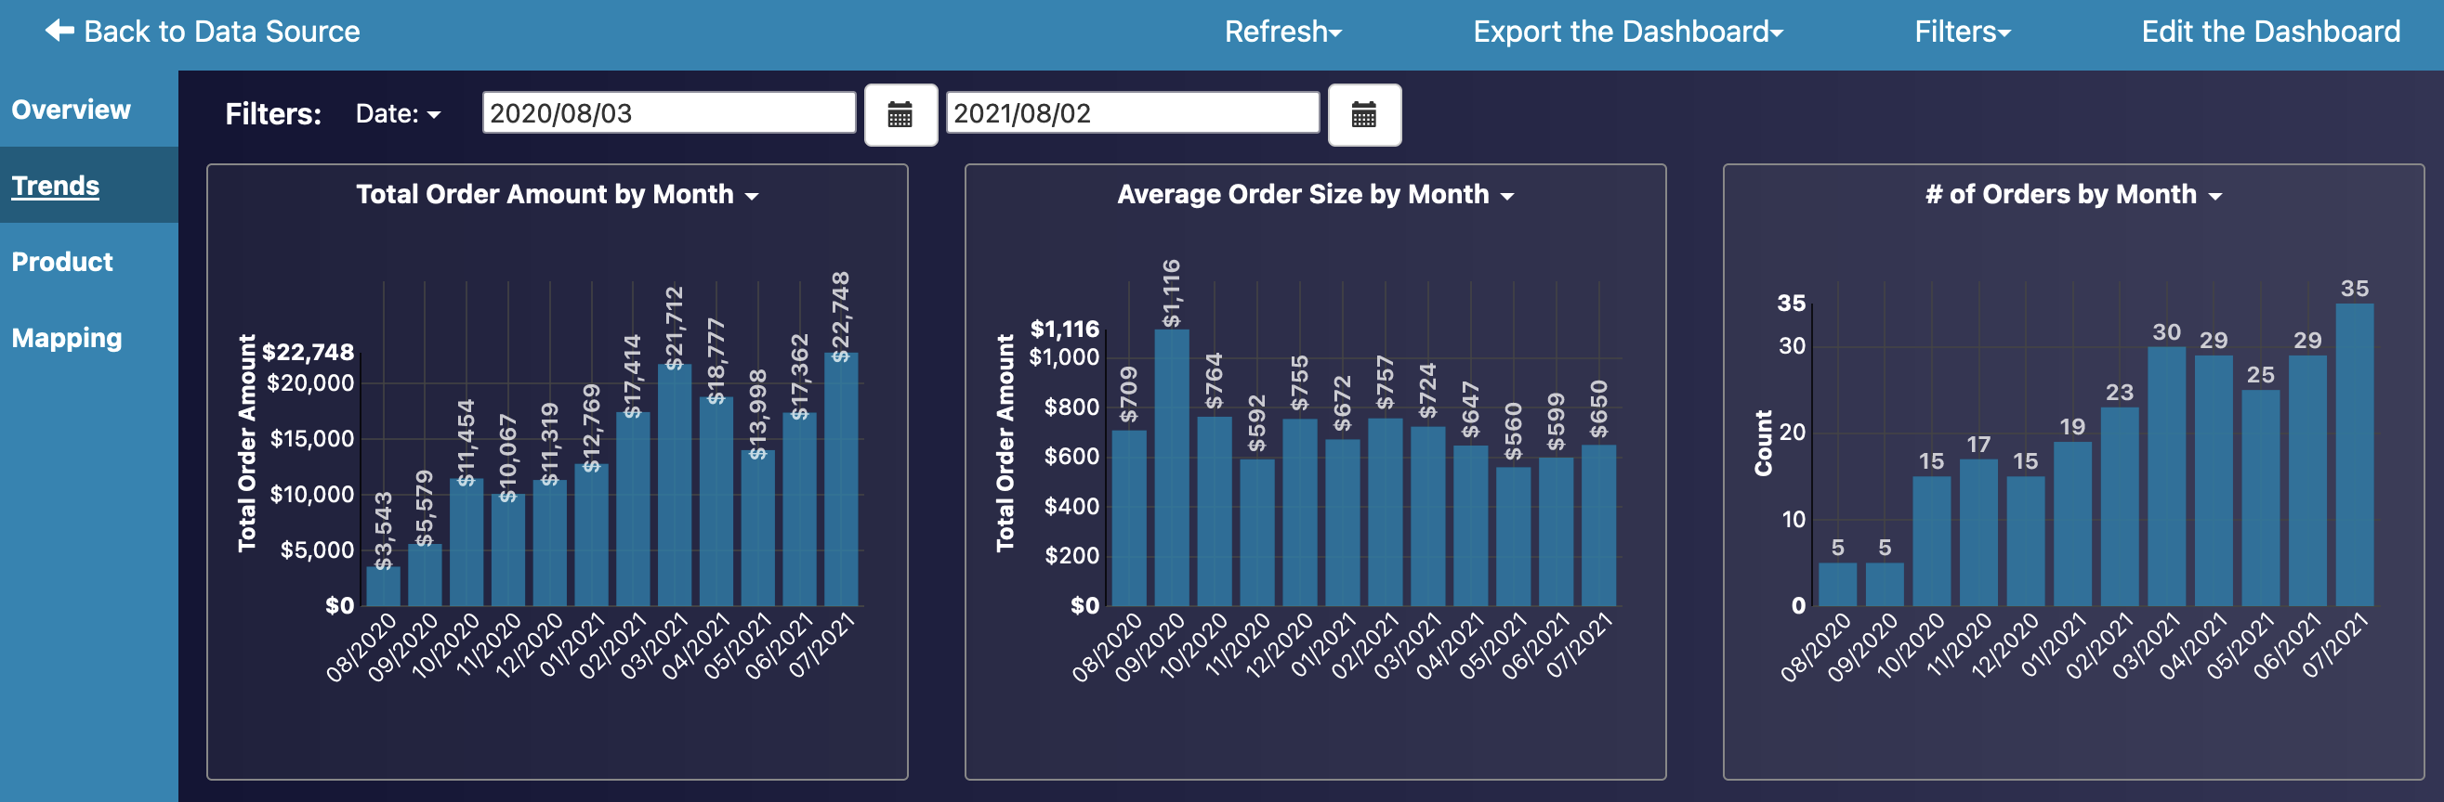This screenshot has height=802, width=2444.
Task: Select the 09/2020 bar showing $1,116
Action: pos(1171,470)
